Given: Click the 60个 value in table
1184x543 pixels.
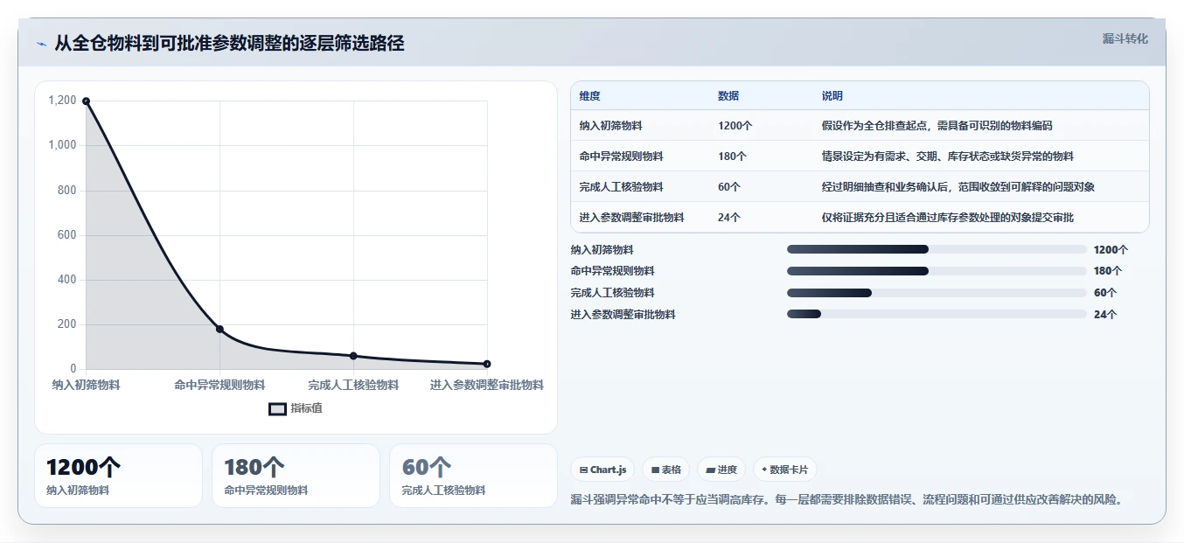Looking at the screenshot, I should click(x=729, y=187).
